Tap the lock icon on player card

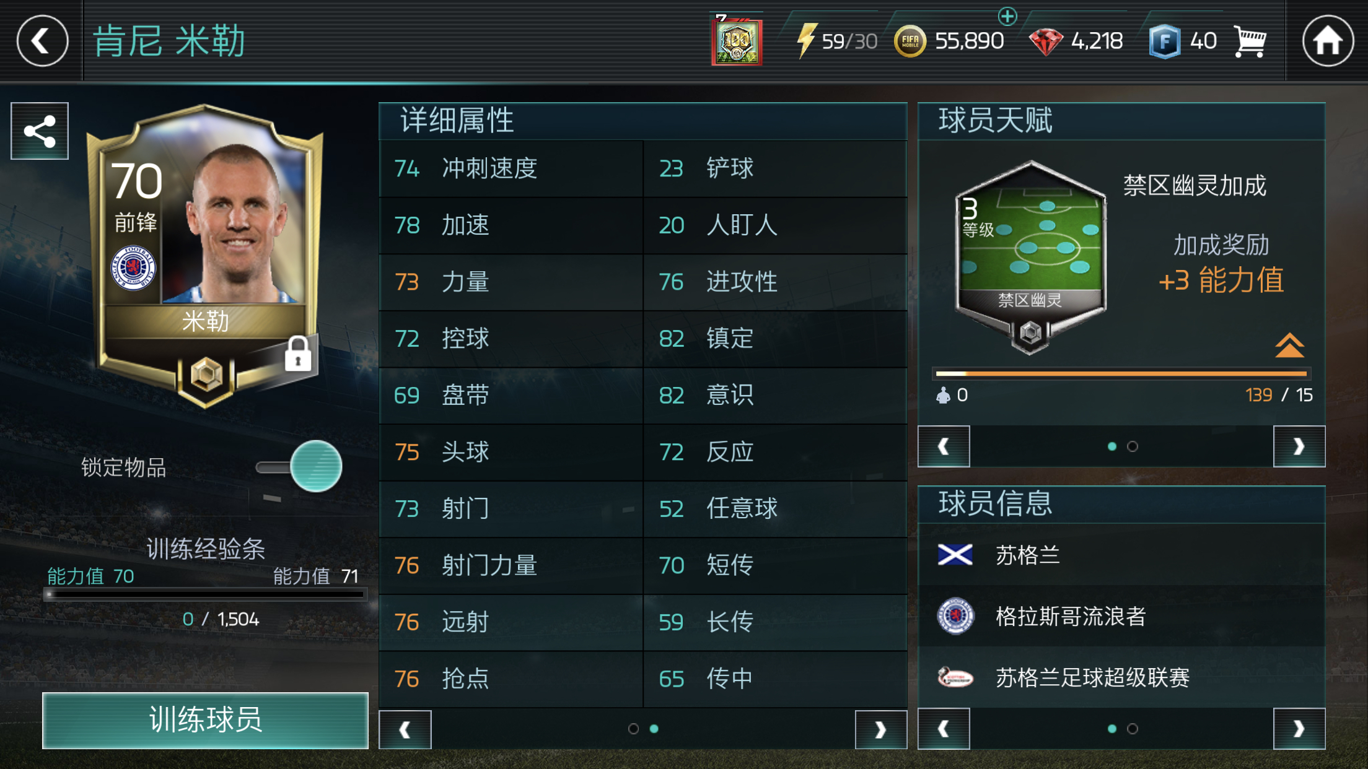click(x=297, y=354)
